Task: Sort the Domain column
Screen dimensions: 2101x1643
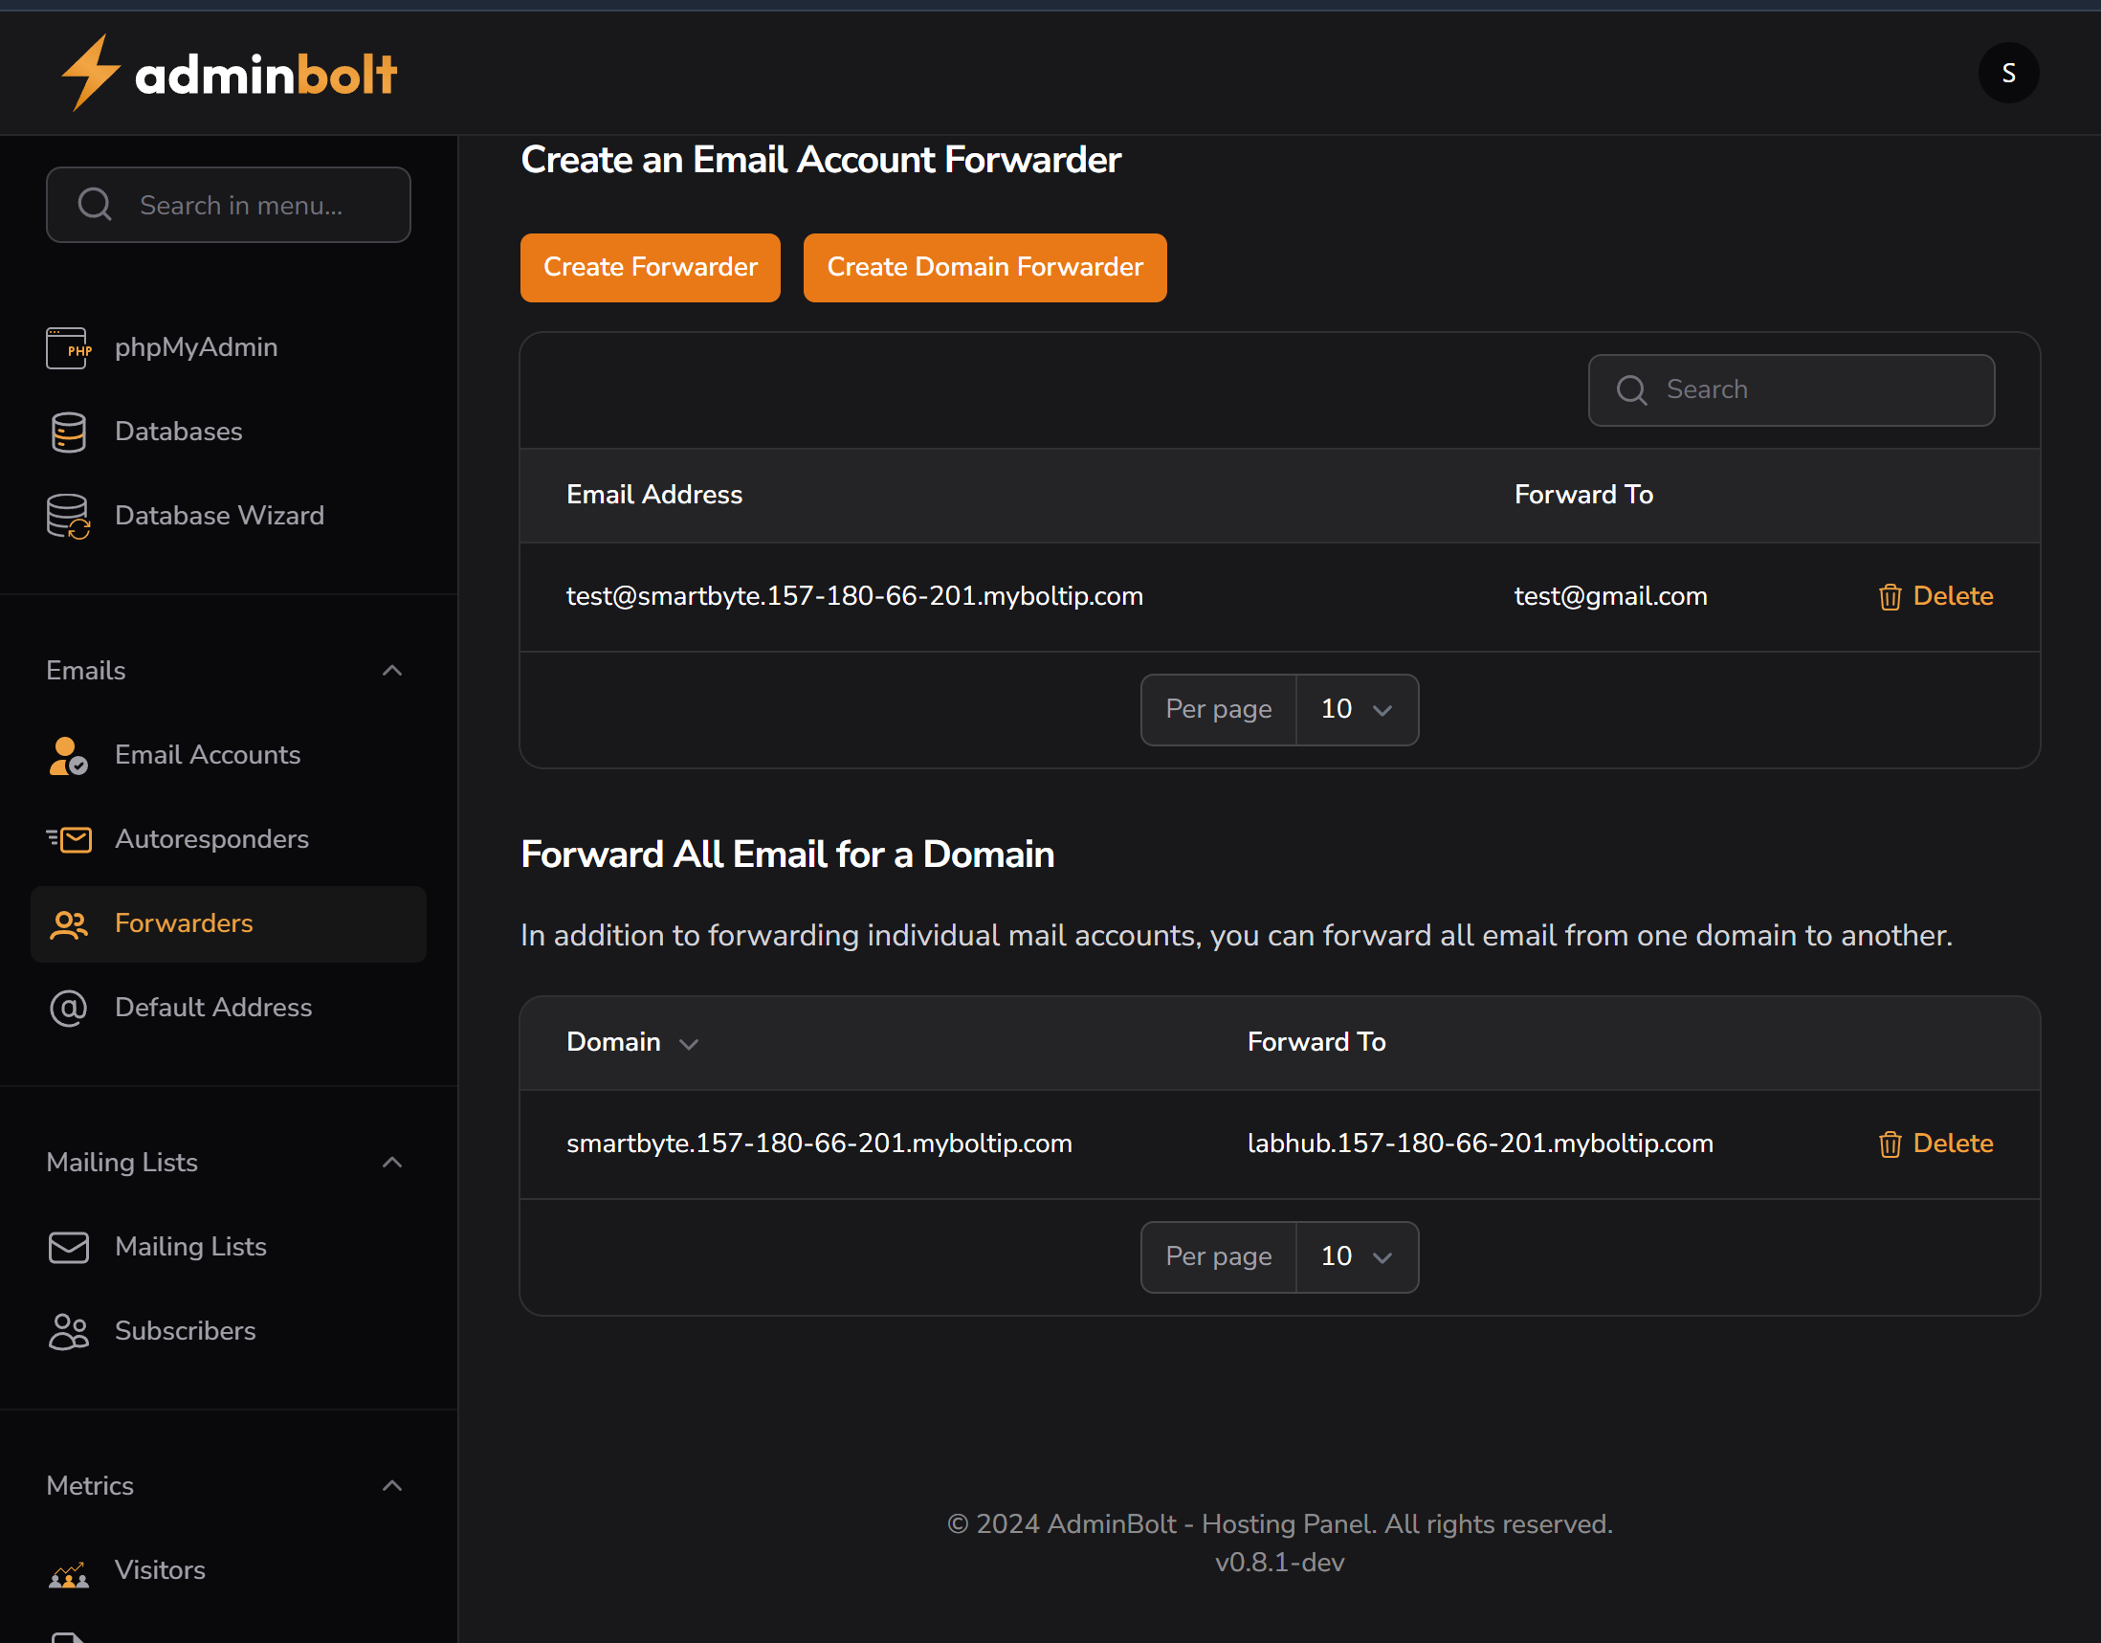Action: [x=689, y=1043]
